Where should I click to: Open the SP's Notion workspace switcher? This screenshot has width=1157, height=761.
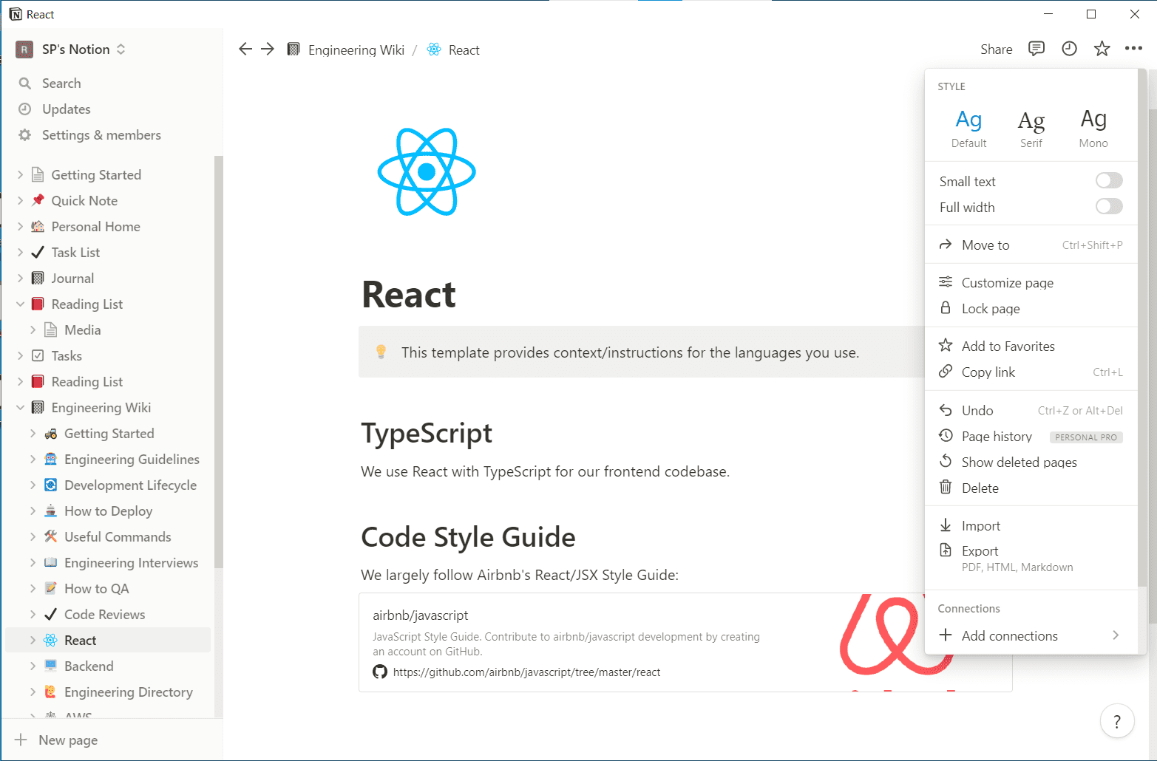tap(71, 50)
